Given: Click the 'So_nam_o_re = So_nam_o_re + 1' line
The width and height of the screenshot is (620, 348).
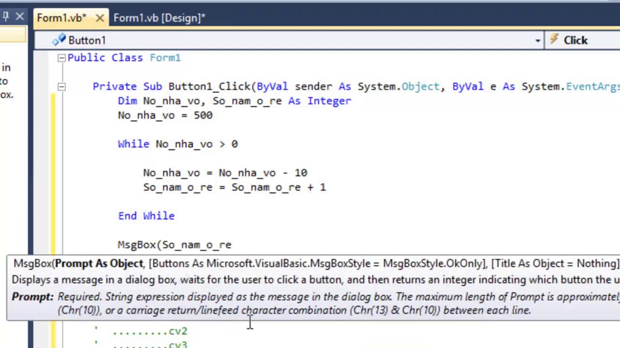Looking at the screenshot, I should 234,188.
